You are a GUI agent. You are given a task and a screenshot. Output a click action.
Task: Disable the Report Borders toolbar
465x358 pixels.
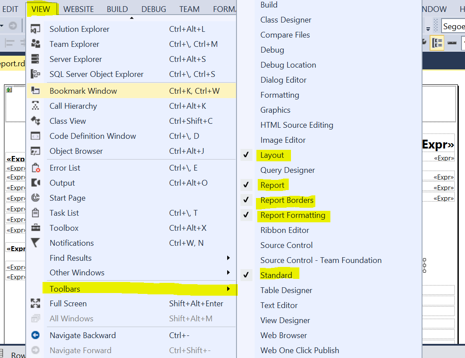(287, 200)
